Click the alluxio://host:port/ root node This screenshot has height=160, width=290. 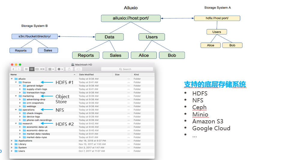[x=131, y=18]
